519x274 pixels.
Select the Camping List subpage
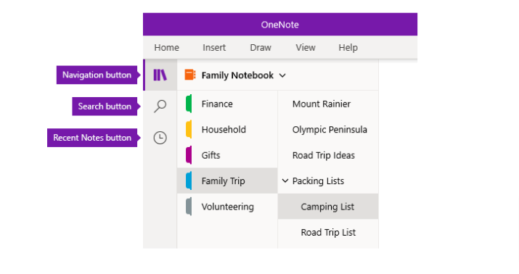click(328, 207)
